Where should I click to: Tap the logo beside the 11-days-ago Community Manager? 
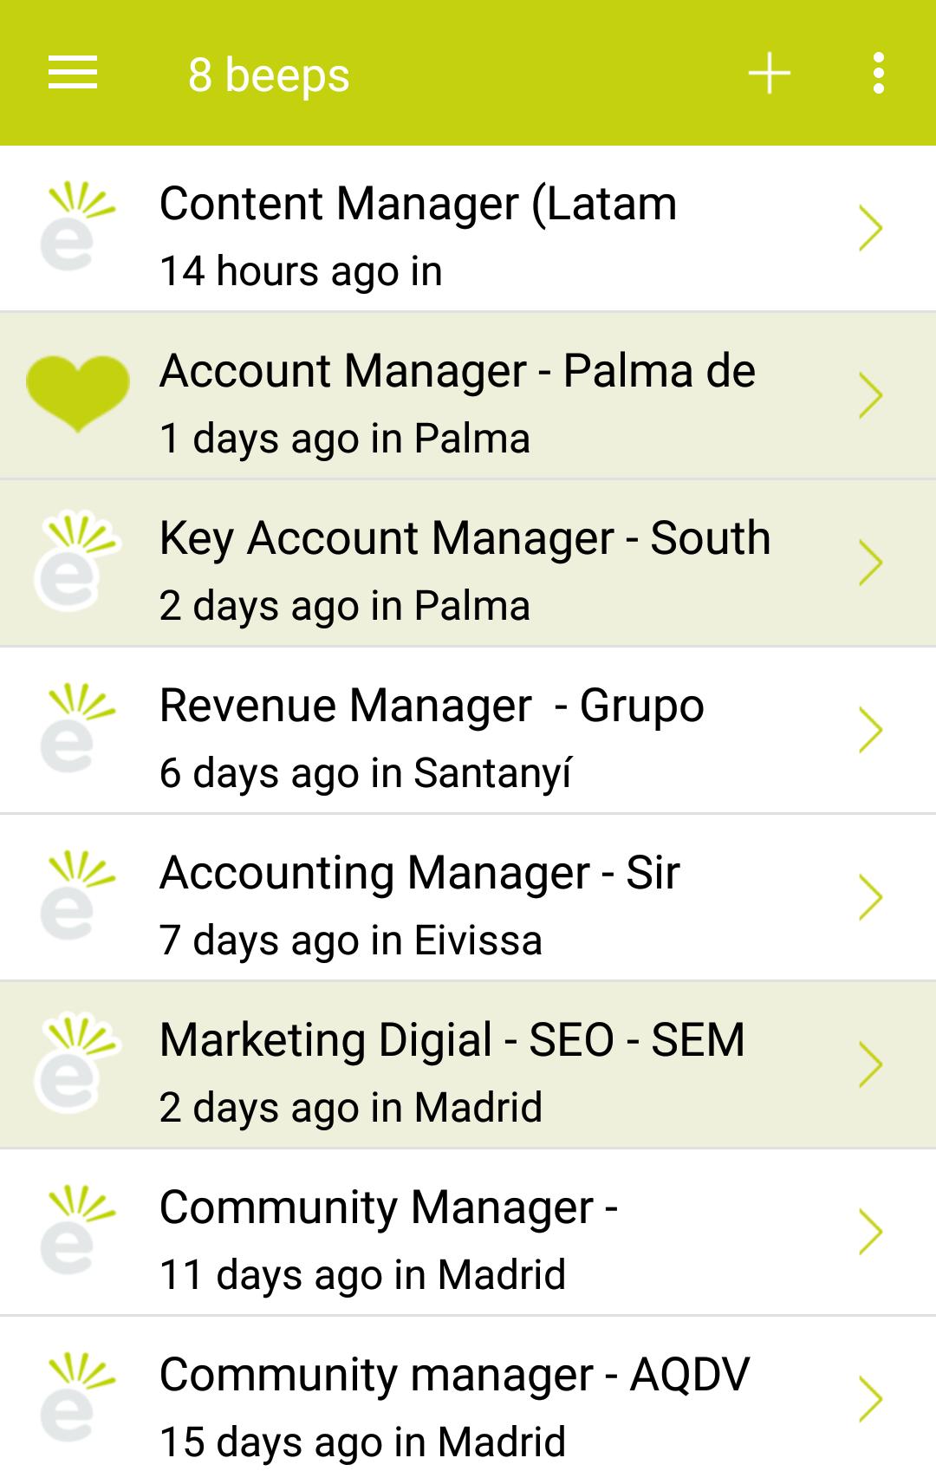coord(76,1231)
